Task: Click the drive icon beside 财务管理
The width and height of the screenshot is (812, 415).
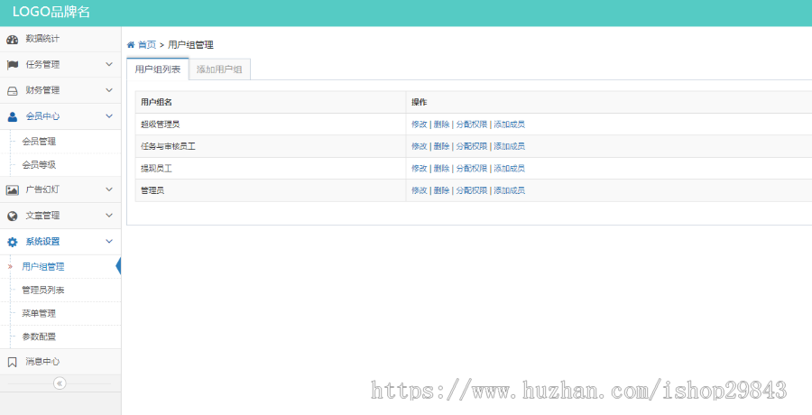Action: [12, 90]
